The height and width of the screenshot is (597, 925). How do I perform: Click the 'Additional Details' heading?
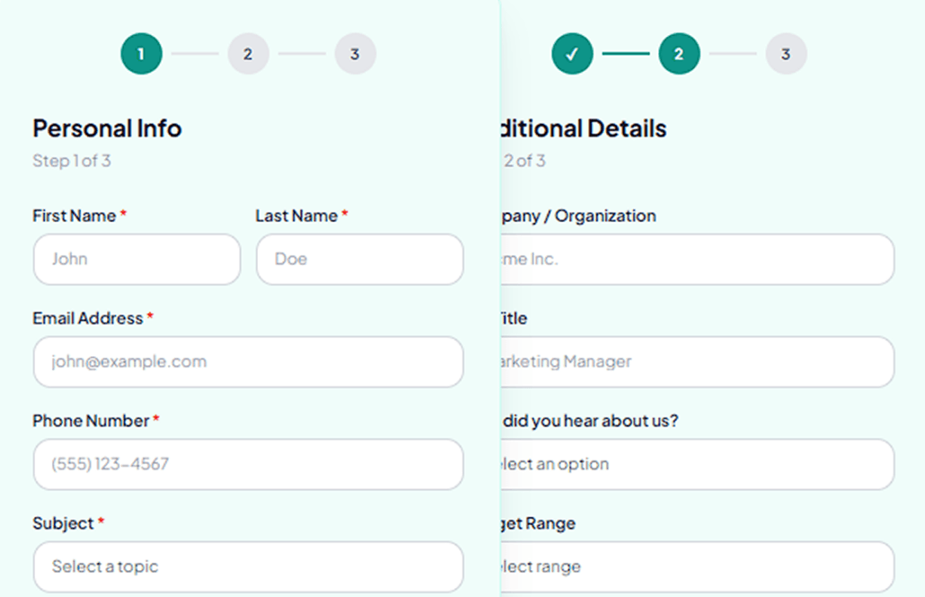(584, 128)
